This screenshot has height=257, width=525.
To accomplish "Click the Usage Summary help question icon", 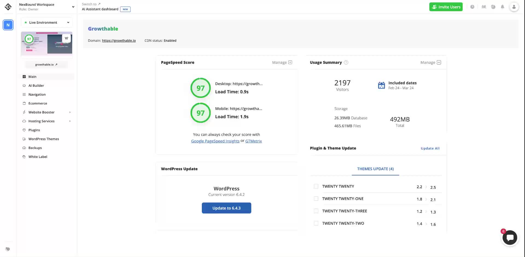I will [346, 62].
